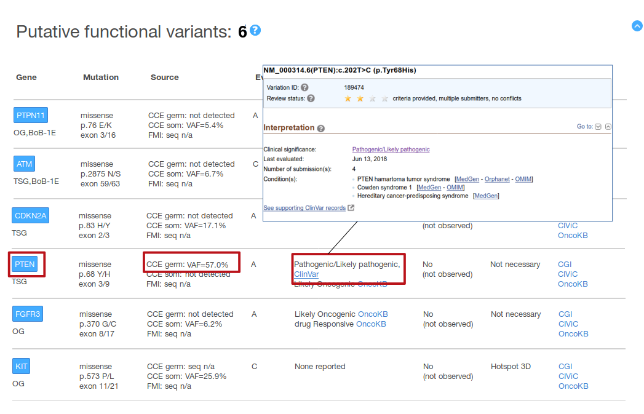Open Orphanet link for PTEN hamartoma syndrome
Image resolution: width=644 pixels, height=414 pixels.
[x=497, y=179]
